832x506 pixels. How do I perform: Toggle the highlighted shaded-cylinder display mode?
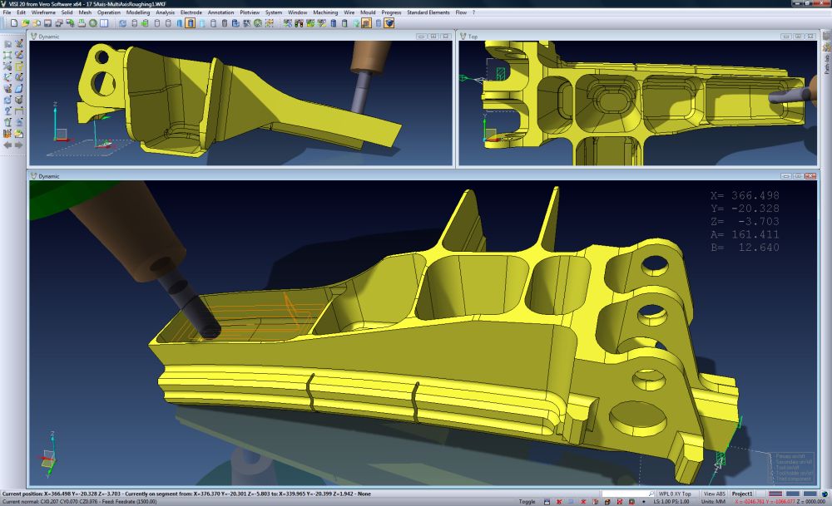[x=190, y=22]
